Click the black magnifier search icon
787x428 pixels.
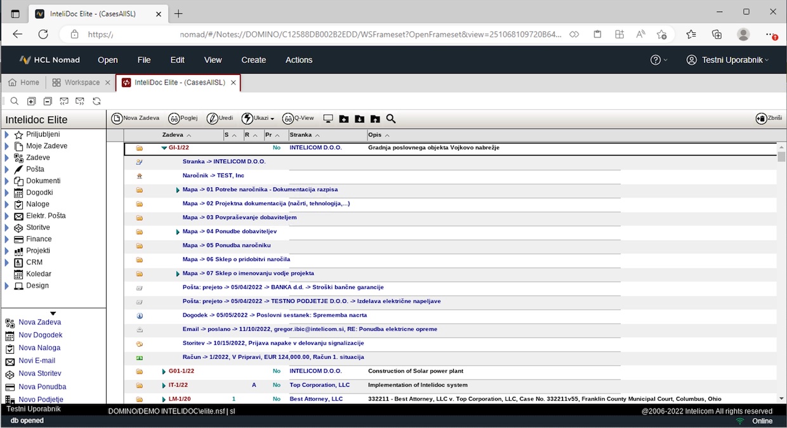point(391,119)
